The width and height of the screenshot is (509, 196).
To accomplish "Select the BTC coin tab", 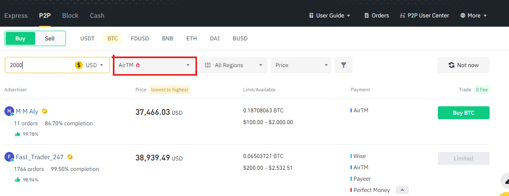I will click(x=113, y=38).
